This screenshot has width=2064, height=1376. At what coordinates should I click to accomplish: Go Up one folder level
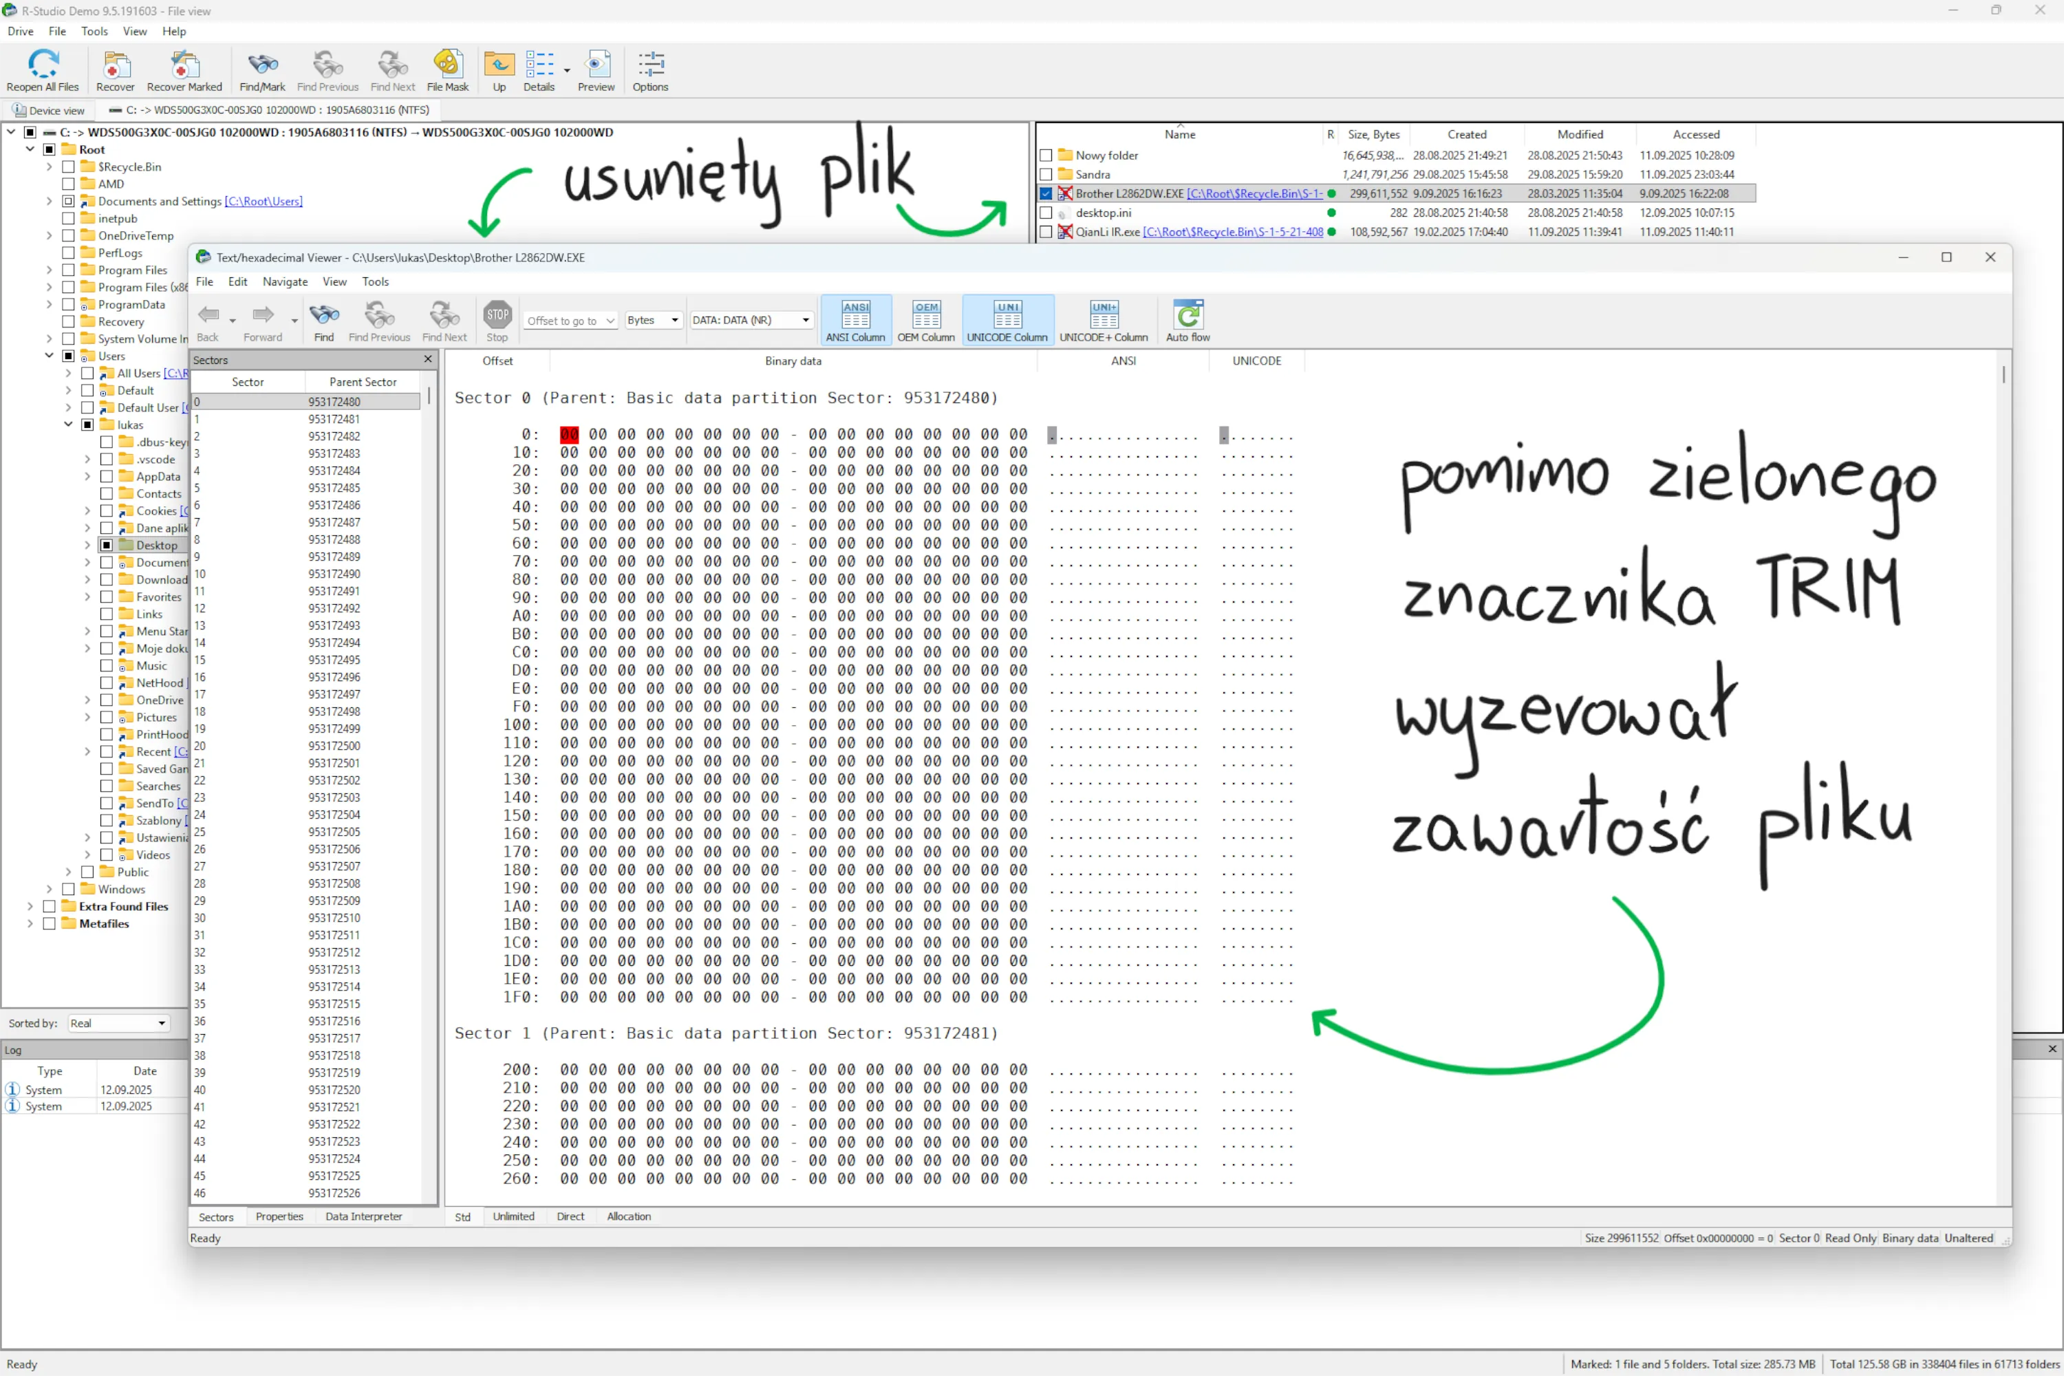[x=499, y=70]
